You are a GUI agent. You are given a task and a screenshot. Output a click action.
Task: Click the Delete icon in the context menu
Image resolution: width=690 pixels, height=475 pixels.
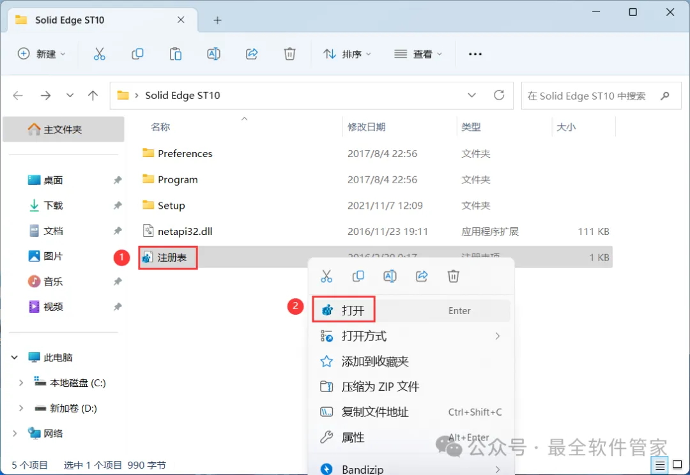click(x=453, y=276)
